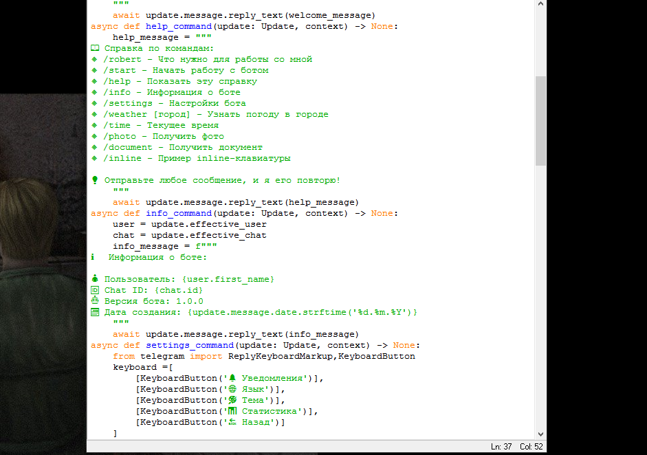The image size is (647, 455).
Task: Click the info emoji before "Информация о боте"
Action: tap(93, 257)
